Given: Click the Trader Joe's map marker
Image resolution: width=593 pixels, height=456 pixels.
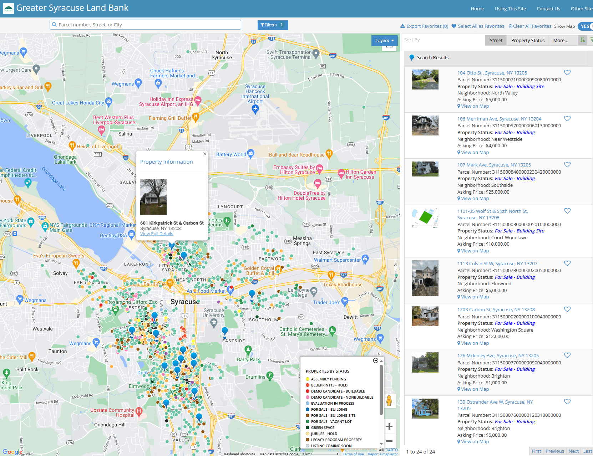Looking at the screenshot, I should (345, 302).
